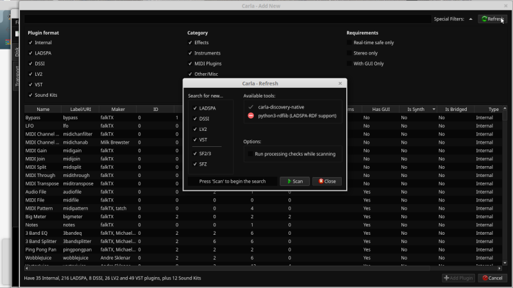The width and height of the screenshot is (513, 288).
Task: Click the carla-discovery-native checkmark icon
Action: click(x=251, y=107)
